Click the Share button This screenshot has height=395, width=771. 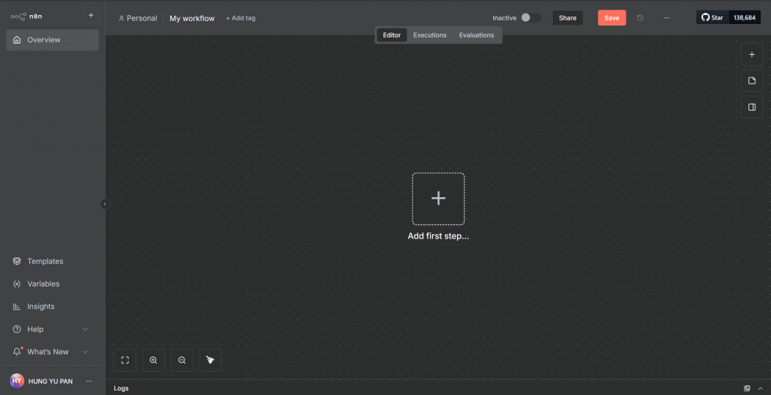568,18
